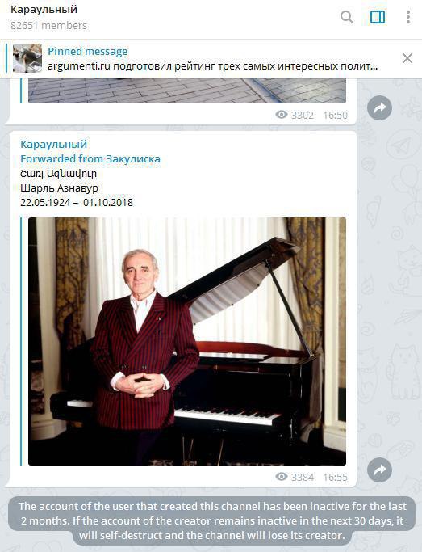Open the partially visible pavement photo
This screenshot has width=422, height=552.
[x=187, y=91]
